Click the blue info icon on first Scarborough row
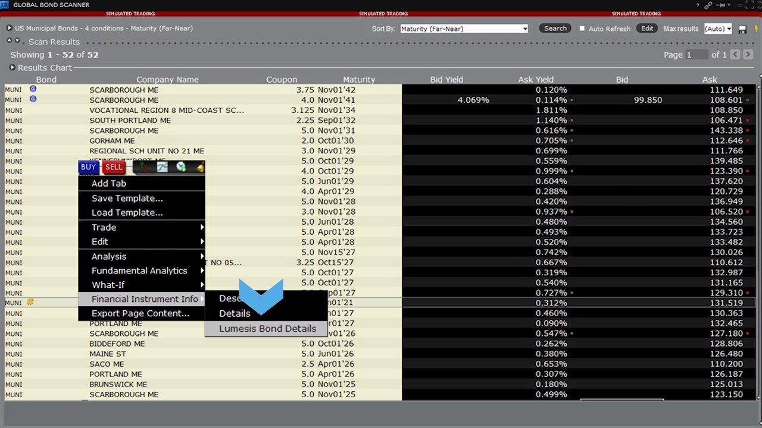Viewport: 762px width, 428px height. point(33,89)
